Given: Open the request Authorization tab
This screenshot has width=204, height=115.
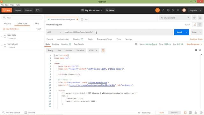Looking at the screenshot, I should (x=63, y=39).
